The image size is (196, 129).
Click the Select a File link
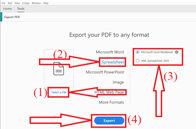[x=59, y=92]
